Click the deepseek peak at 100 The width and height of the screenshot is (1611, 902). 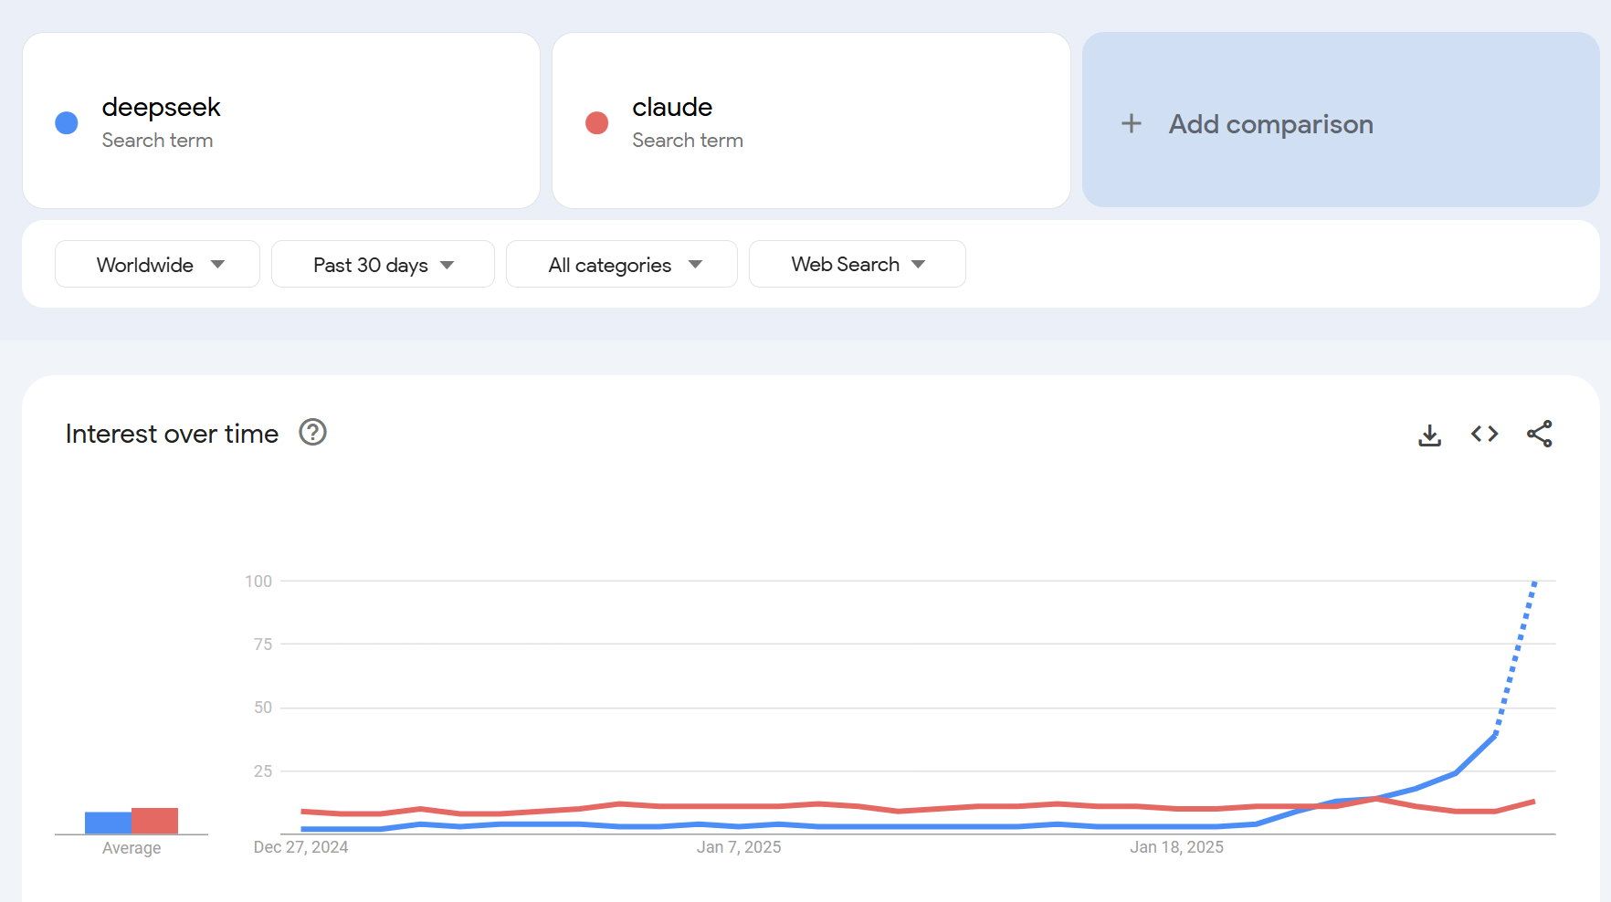pyautogui.click(x=1535, y=582)
